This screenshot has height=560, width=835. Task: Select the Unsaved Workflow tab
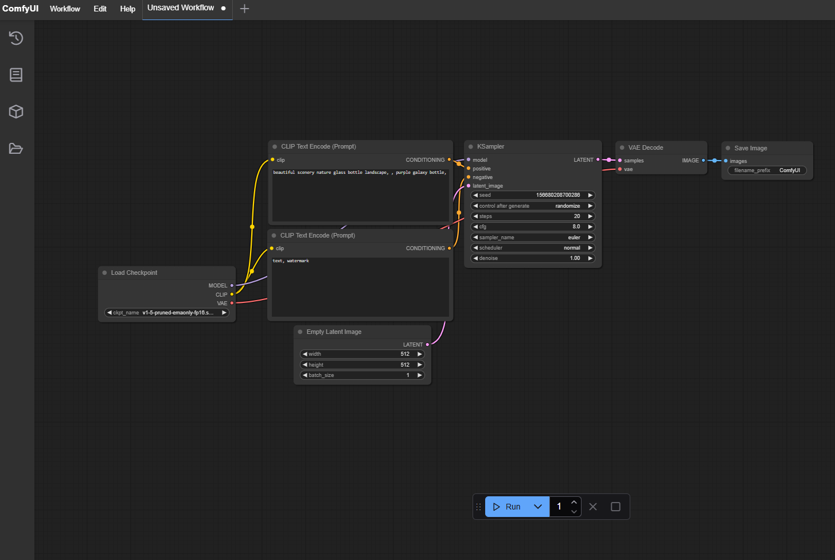pyautogui.click(x=180, y=9)
